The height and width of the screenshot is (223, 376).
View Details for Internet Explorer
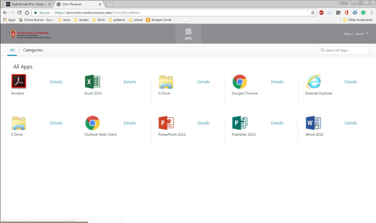coord(350,82)
